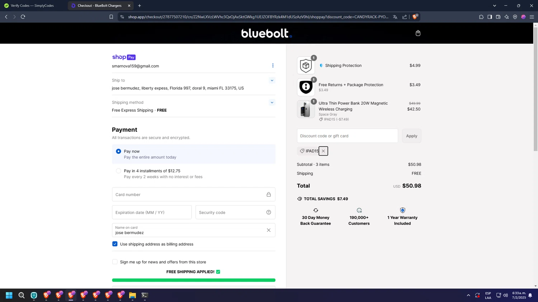
Task: Click the Shipping Protection product thumbnail
Action: pyautogui.click(x=306, y=65)
